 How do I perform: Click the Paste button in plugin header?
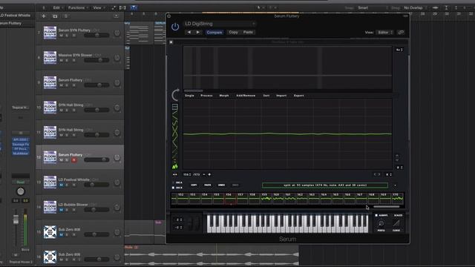click(x=248, y=32)
